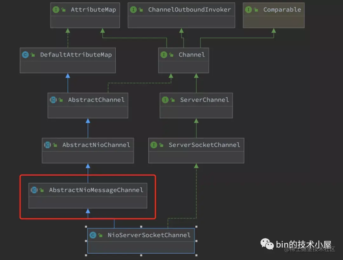Viewport: 343px width, 260px height.
Task: Click the public lock icon beside NioServerSocketChannel
Action: pos(100,235)
